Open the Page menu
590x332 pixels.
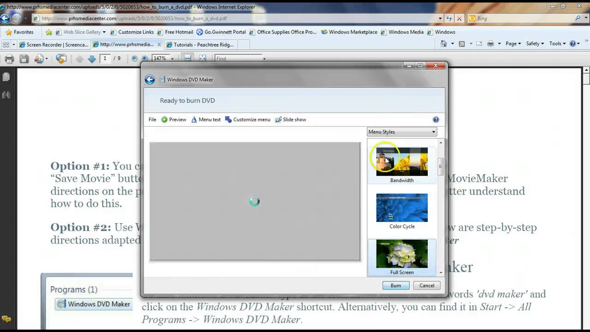pos(513,43)
